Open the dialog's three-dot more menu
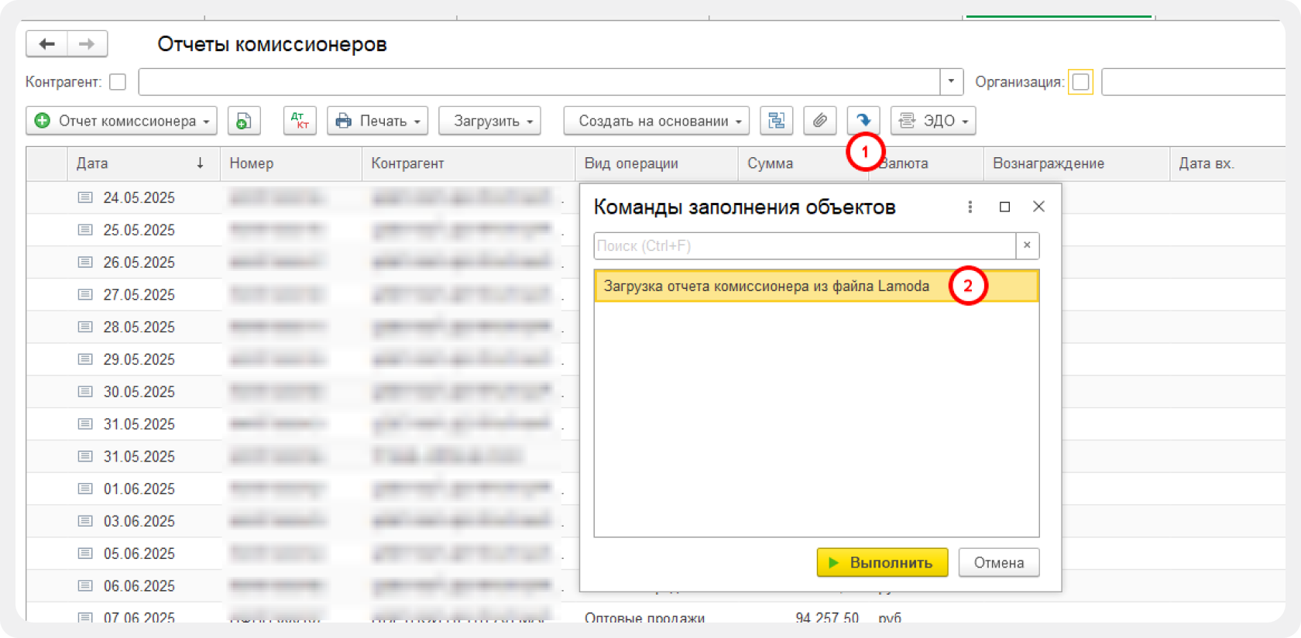 [x=970, y=207]
